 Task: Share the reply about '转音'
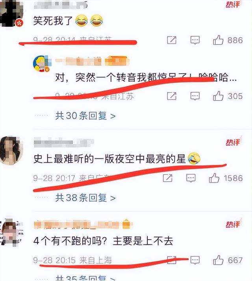pos(172,96)
